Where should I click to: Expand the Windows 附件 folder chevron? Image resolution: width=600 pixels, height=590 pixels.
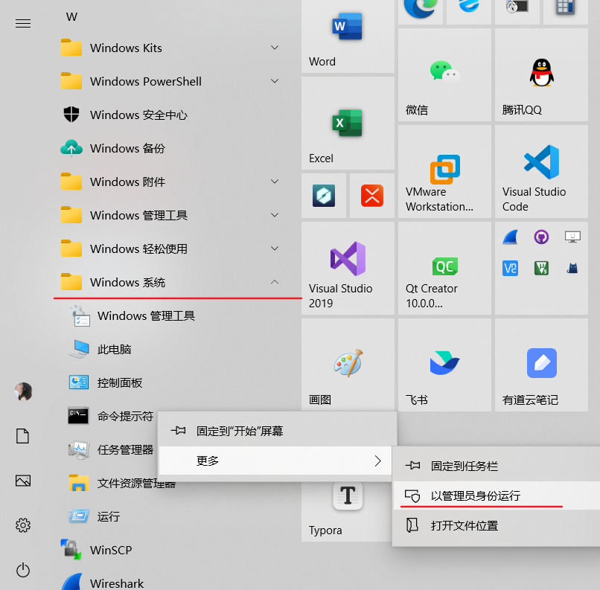[x=275, y=182]
